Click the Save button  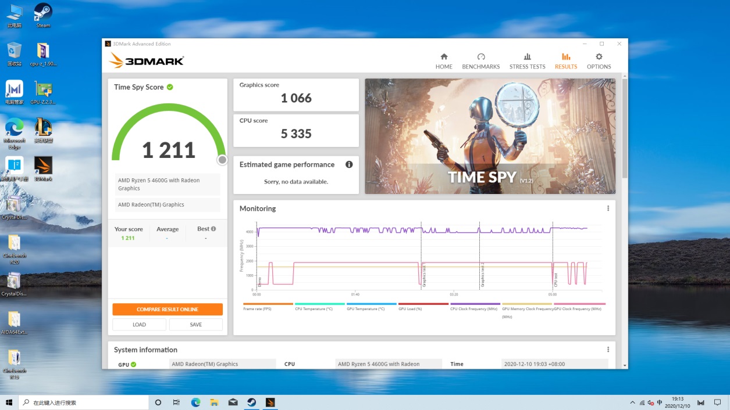point(195,325)
